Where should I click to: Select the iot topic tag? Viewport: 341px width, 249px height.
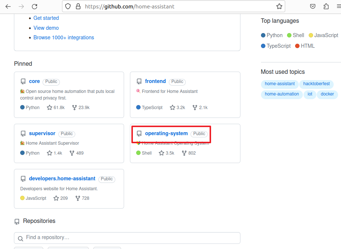(x=310, y=94)
